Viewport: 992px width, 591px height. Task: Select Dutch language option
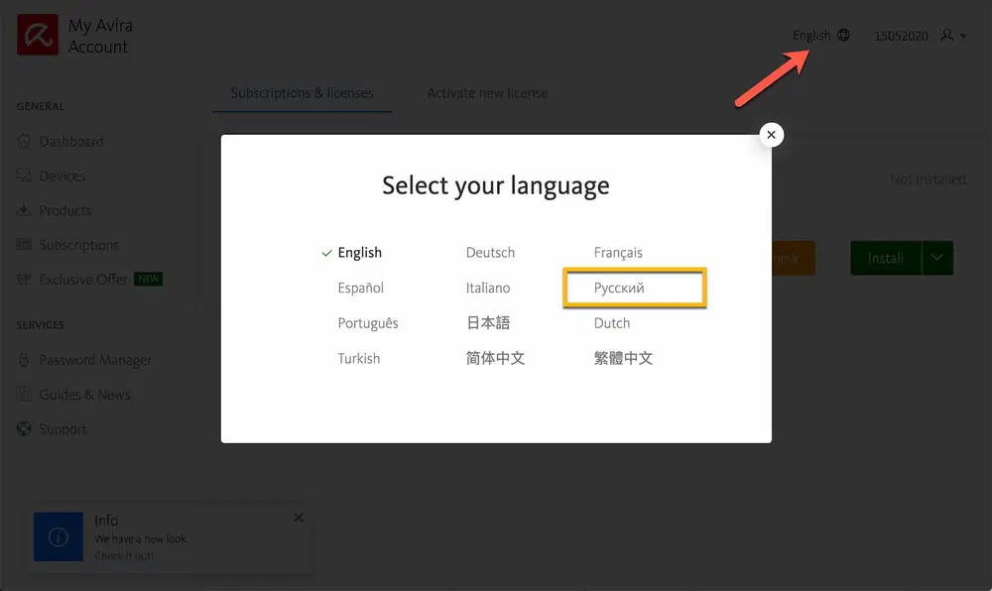point(612,323)
